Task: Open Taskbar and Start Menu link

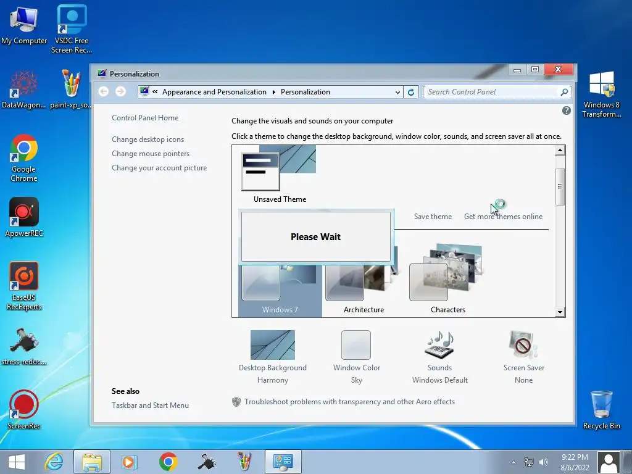Action: pos(150,405)
